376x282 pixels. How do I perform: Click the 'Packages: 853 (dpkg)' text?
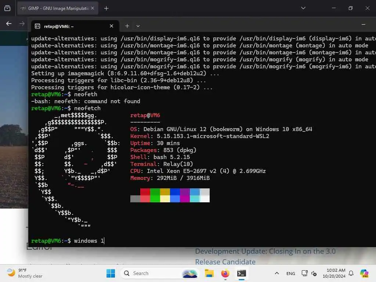tap(163, 150)
